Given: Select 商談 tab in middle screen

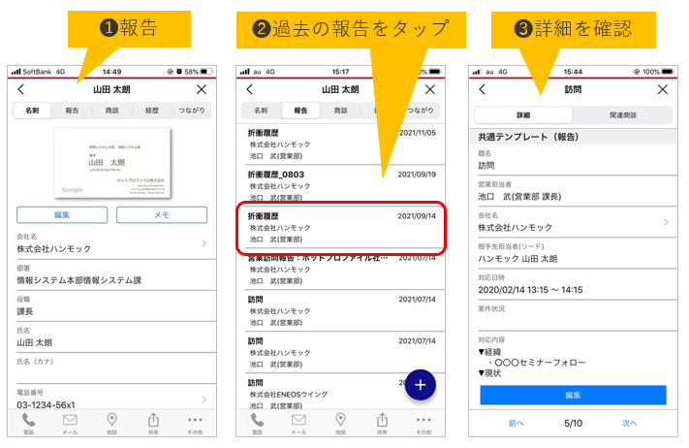Looking at the screenshot, I should 340,112.
